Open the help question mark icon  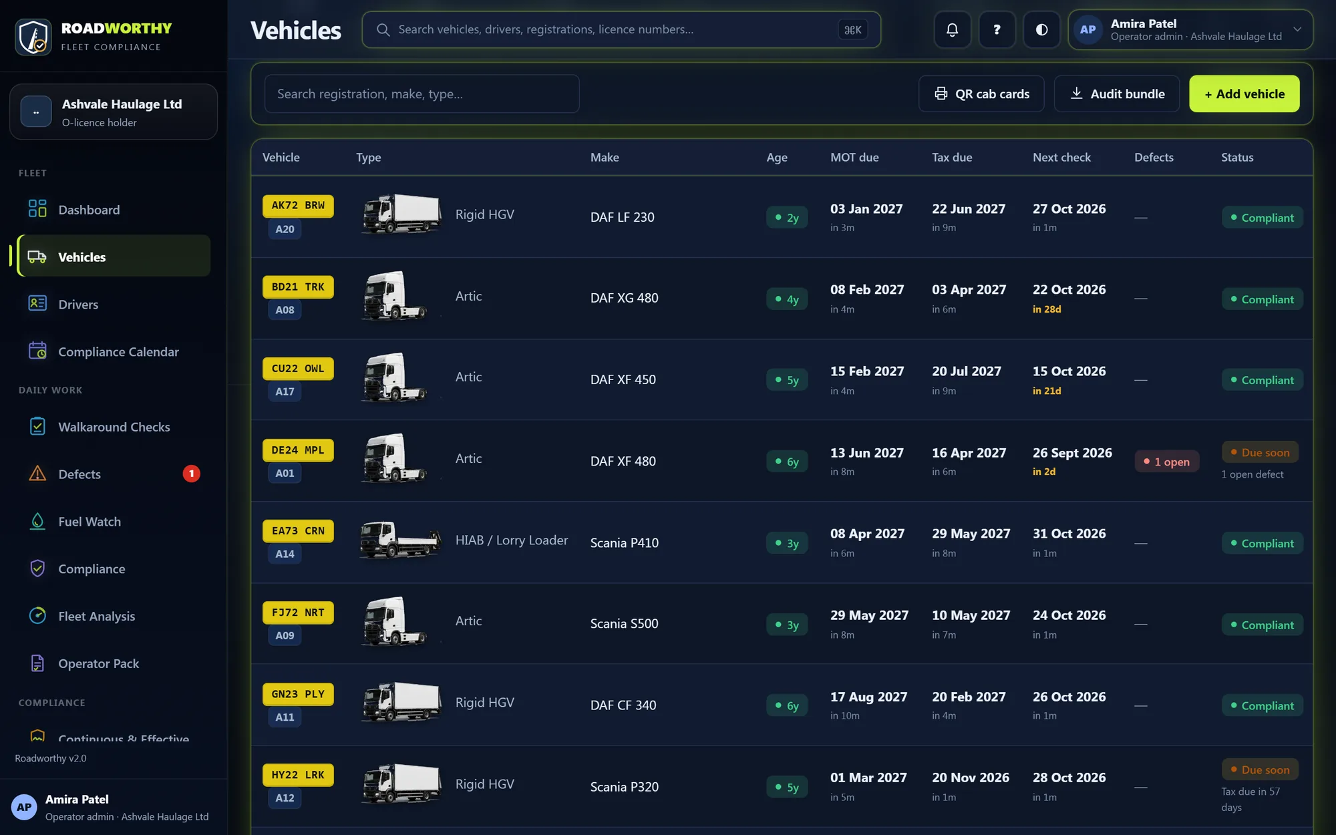tap(997, 29)
